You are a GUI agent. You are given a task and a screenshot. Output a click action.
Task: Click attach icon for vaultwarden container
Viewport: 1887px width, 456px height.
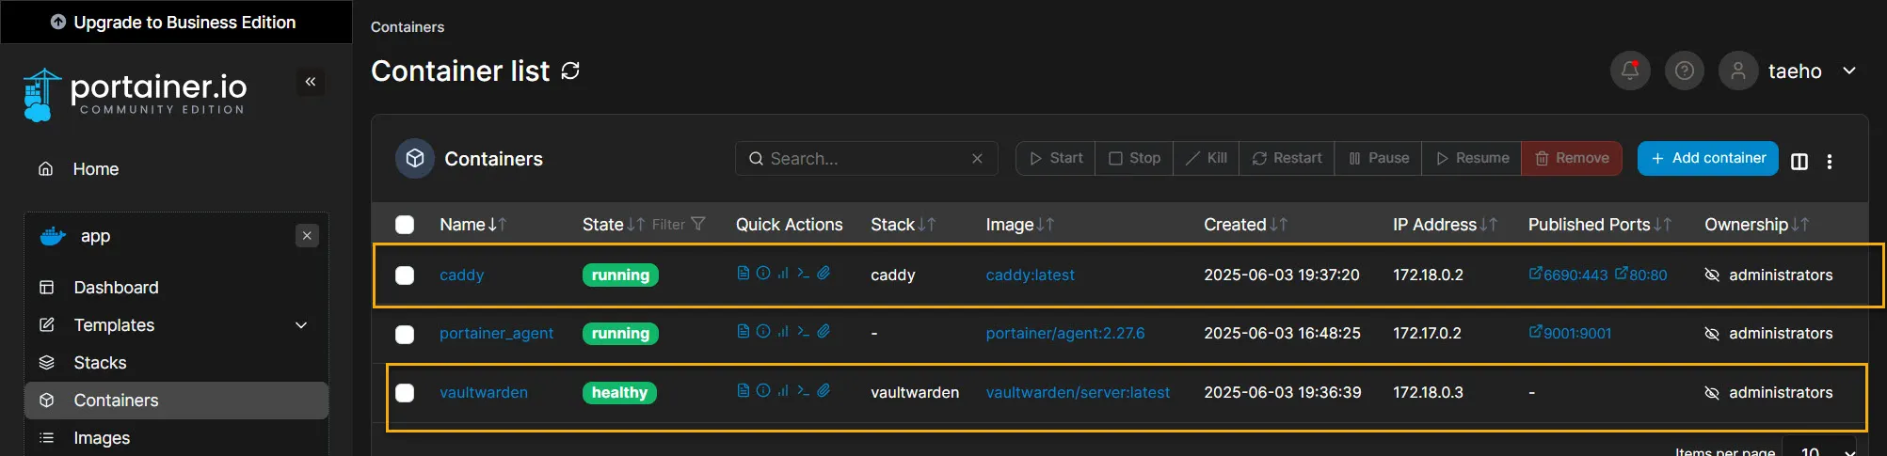coord(824,390)
